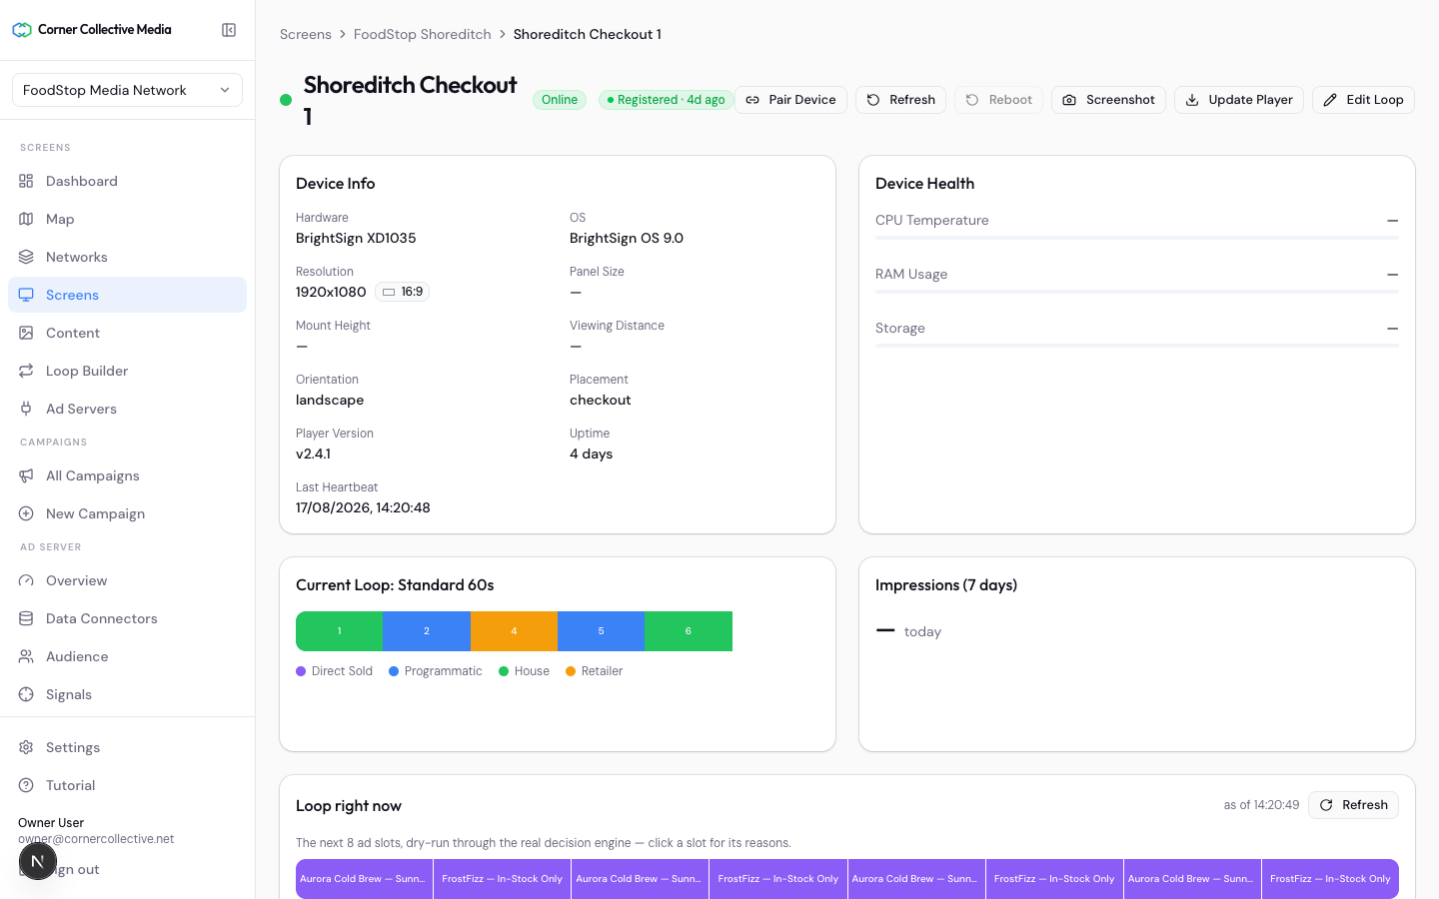Click the All Campaigns megaphone icon

pos(26,475)
